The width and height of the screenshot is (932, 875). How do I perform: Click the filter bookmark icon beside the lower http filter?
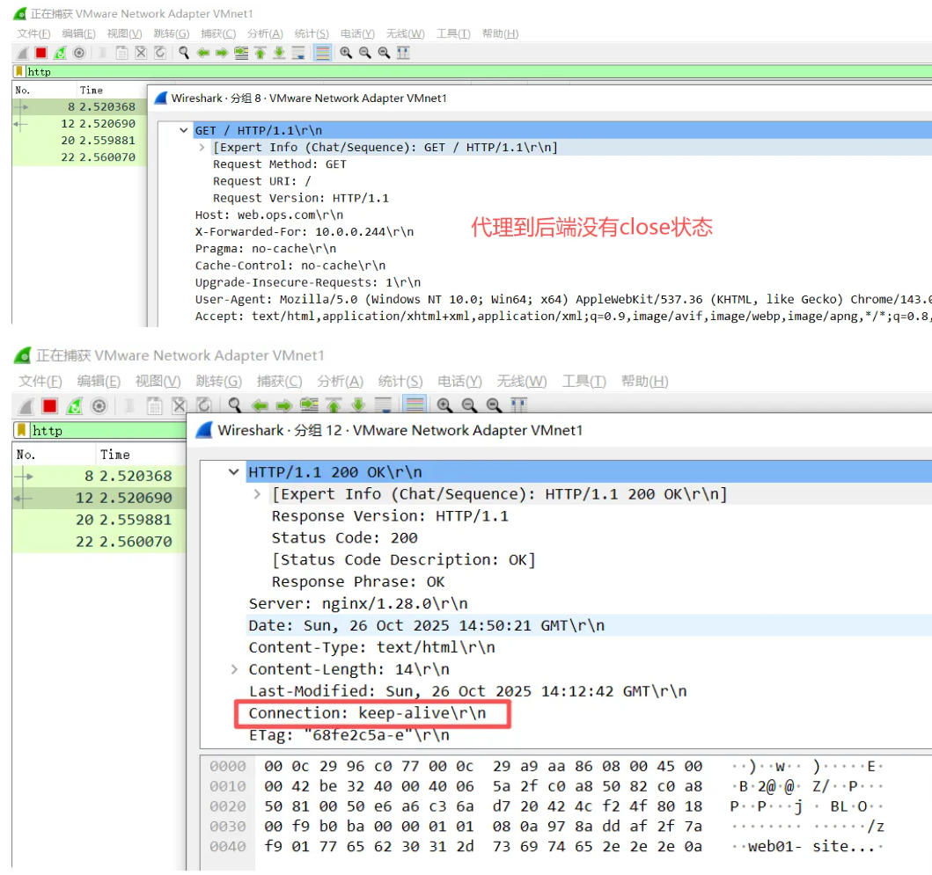pyautogui.click(x=20, y=430)
